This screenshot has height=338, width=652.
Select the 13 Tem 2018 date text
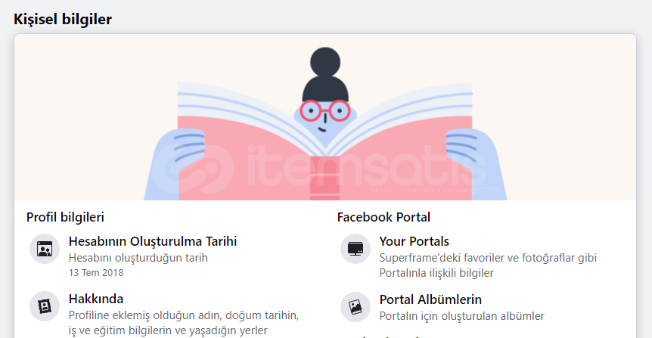coord(96,273)
